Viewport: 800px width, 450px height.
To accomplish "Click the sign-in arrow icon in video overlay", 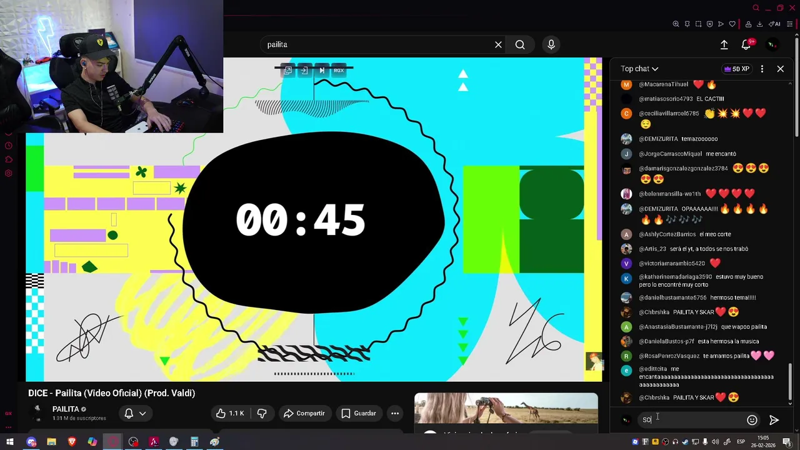I will [304, 70].
